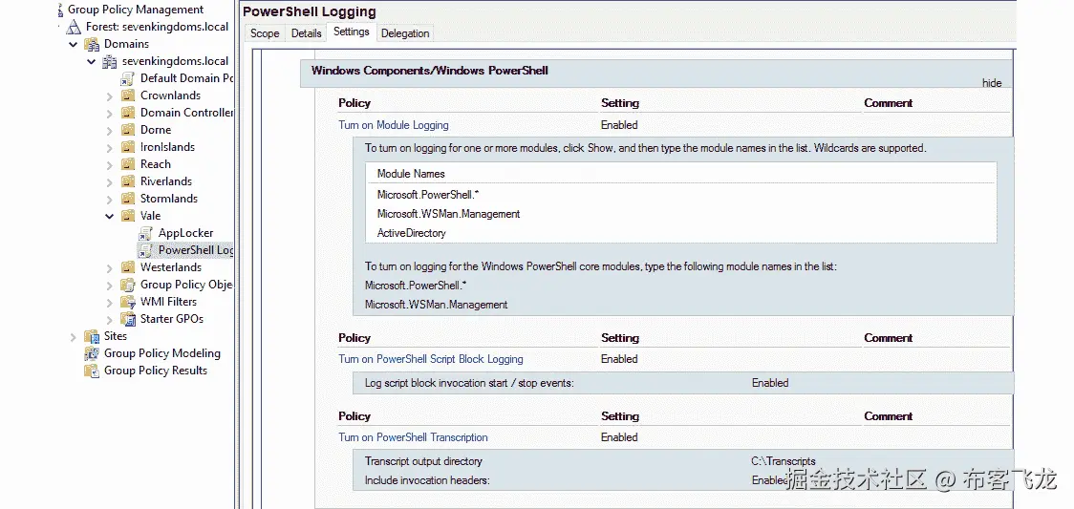Open Turn on PowerShell Transcription policy

pos(413,437)
